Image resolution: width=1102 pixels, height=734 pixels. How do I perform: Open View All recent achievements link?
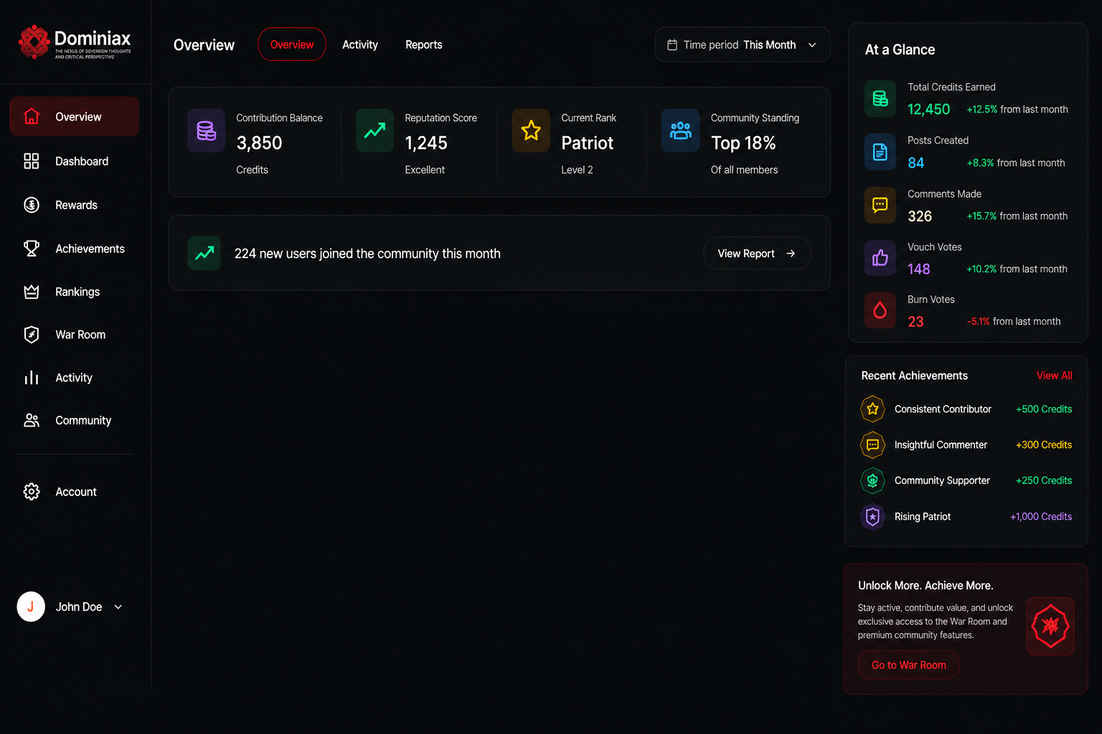click(1054, 376)
